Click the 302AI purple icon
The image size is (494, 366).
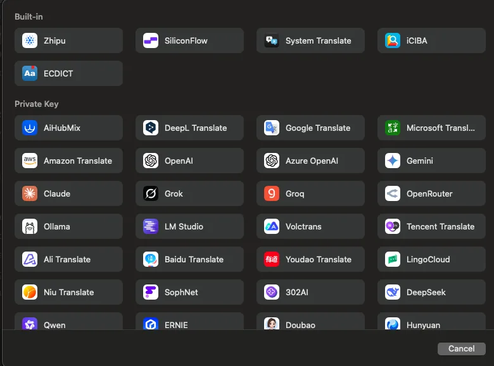tap(272, 292)
